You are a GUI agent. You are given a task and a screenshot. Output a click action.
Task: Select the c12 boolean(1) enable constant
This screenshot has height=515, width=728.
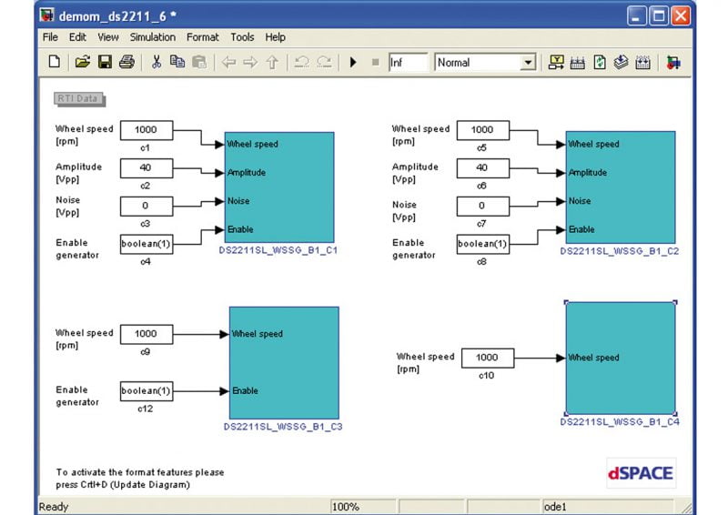(x=147, y=391)
